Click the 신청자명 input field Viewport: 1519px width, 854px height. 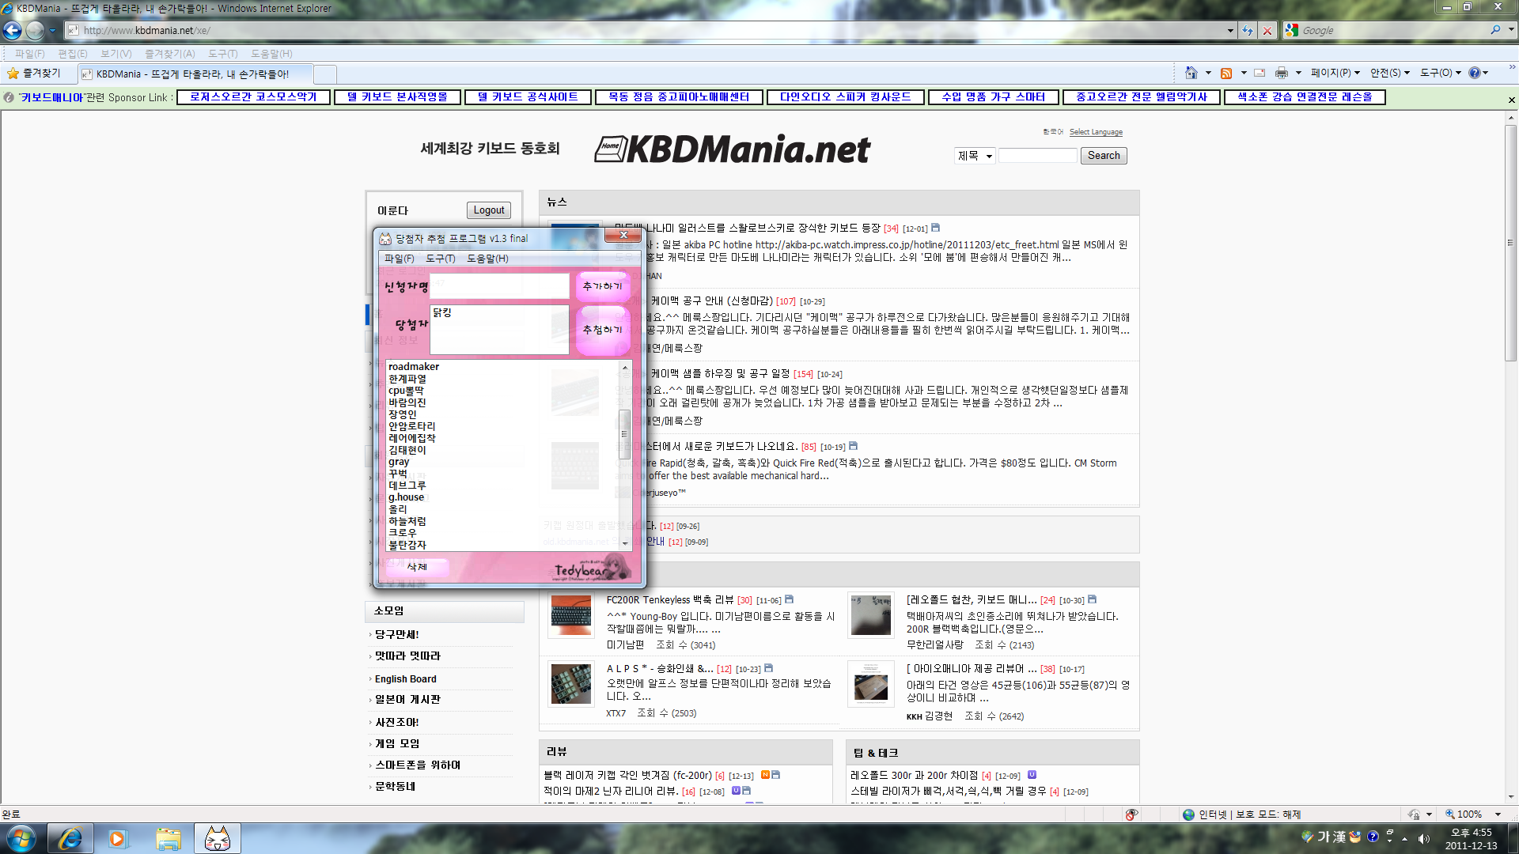[499, 286]
